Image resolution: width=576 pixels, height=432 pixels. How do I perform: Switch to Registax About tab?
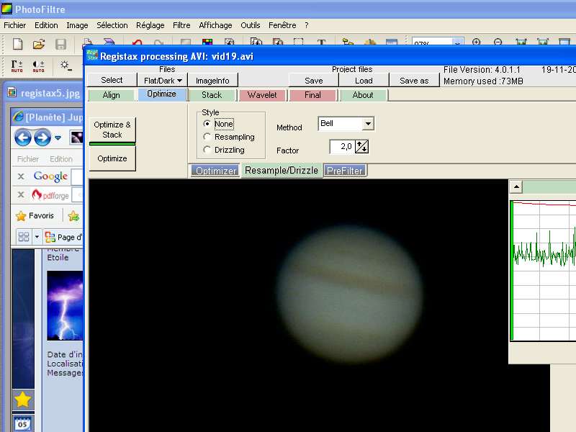[x=363, y=95]
